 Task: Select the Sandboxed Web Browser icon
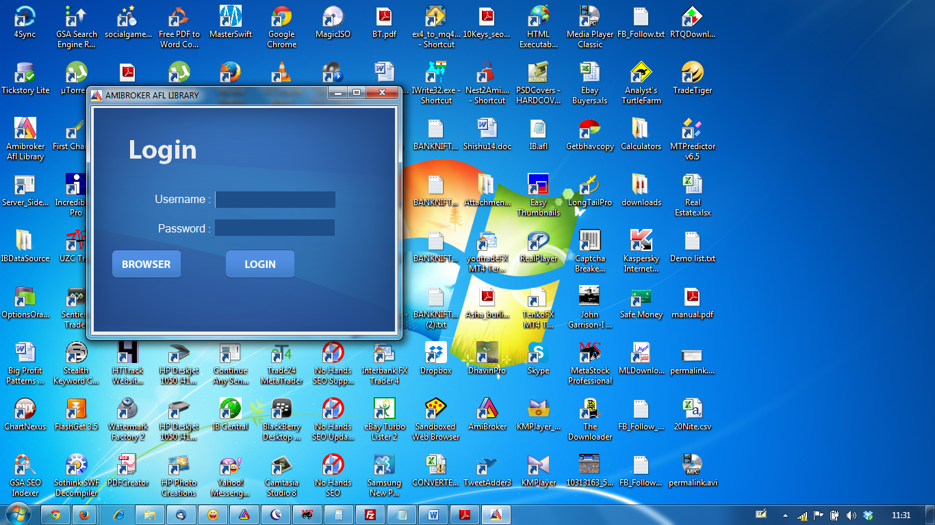click(436, 420)
